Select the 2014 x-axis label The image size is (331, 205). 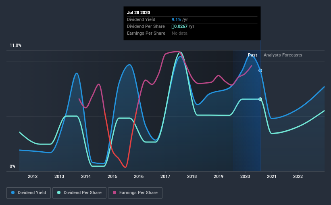[x=86, y=176]
